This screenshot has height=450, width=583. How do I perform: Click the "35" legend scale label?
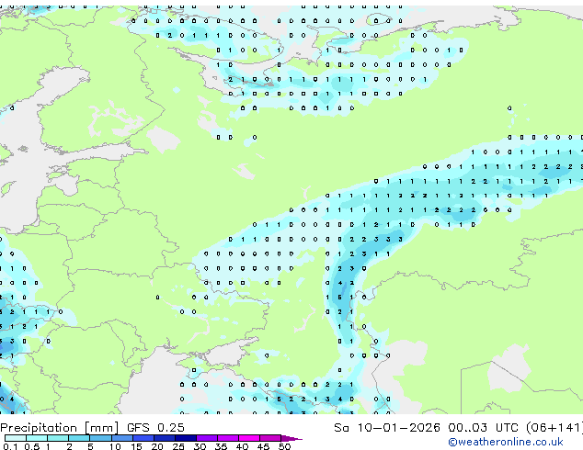coord(221,446)
